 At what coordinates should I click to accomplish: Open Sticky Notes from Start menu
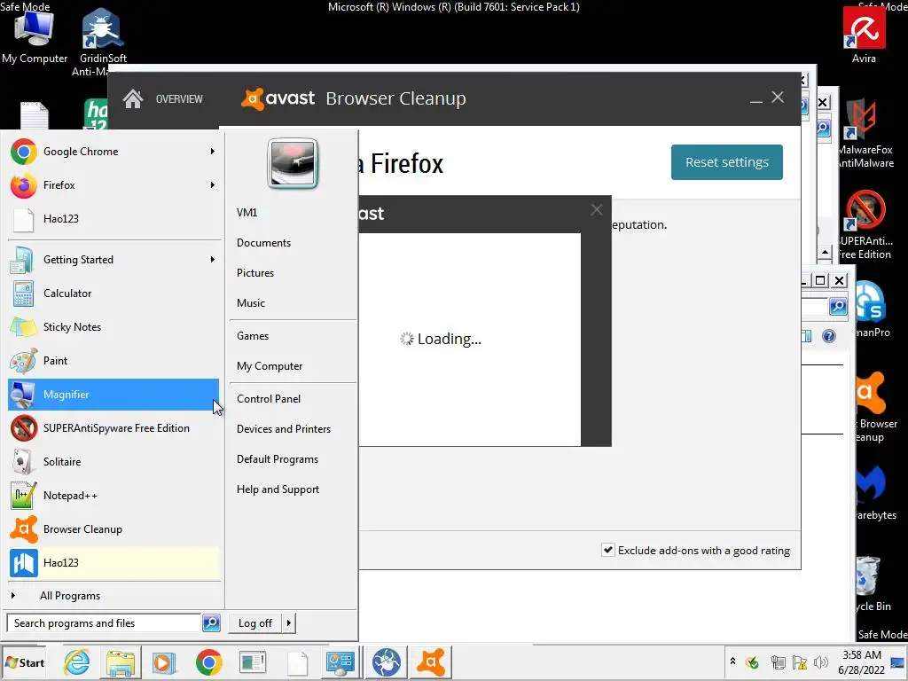113,327
